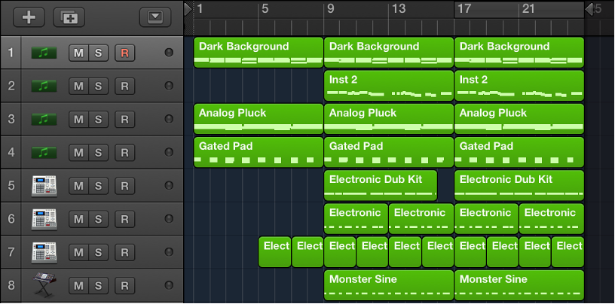The width and height of the screenshot is (615, 304).
Task: Select the first Electronic Dub Kit region
Action: 381,185
